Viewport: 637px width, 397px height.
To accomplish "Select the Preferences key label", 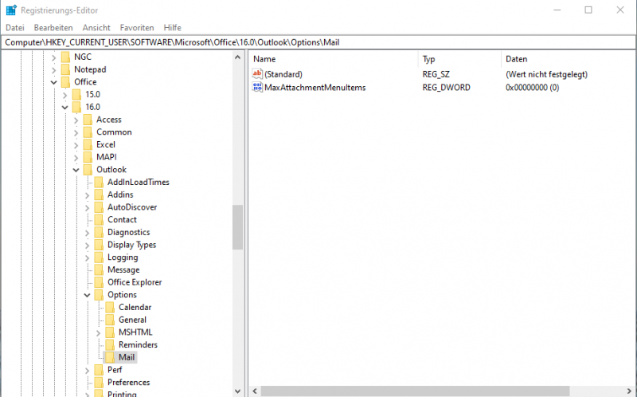I will (x=128, y=383).
